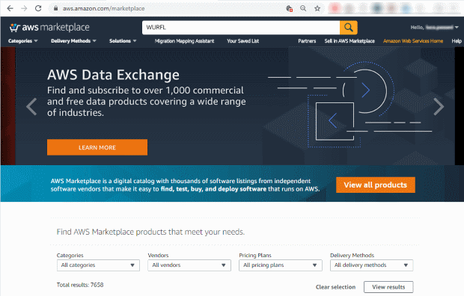Click the AWS Marketplace logo
This screenshot has height=296, width=464.
point(49,28)
